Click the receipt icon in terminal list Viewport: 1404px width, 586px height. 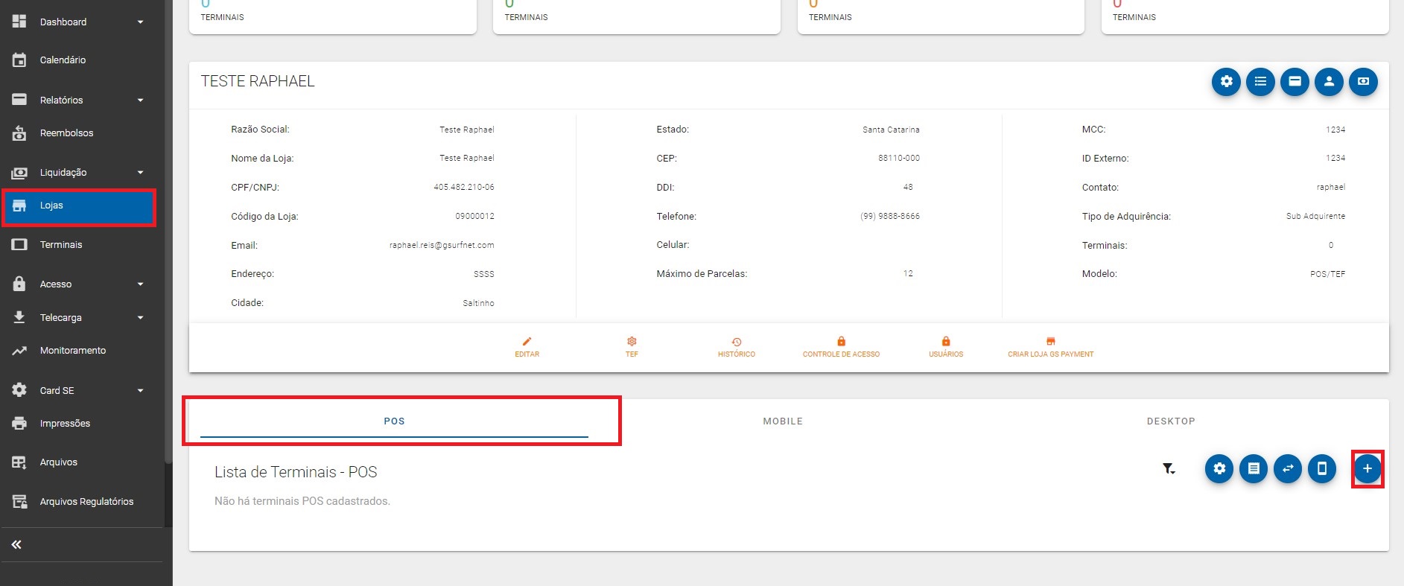[x=1254, y=469]
